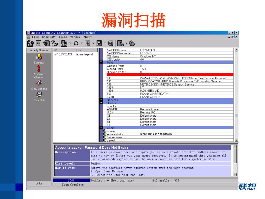This screenshot has width=265, height=199.
Task: Click the Opened Ports count row
Action: [x=170, y=66]
